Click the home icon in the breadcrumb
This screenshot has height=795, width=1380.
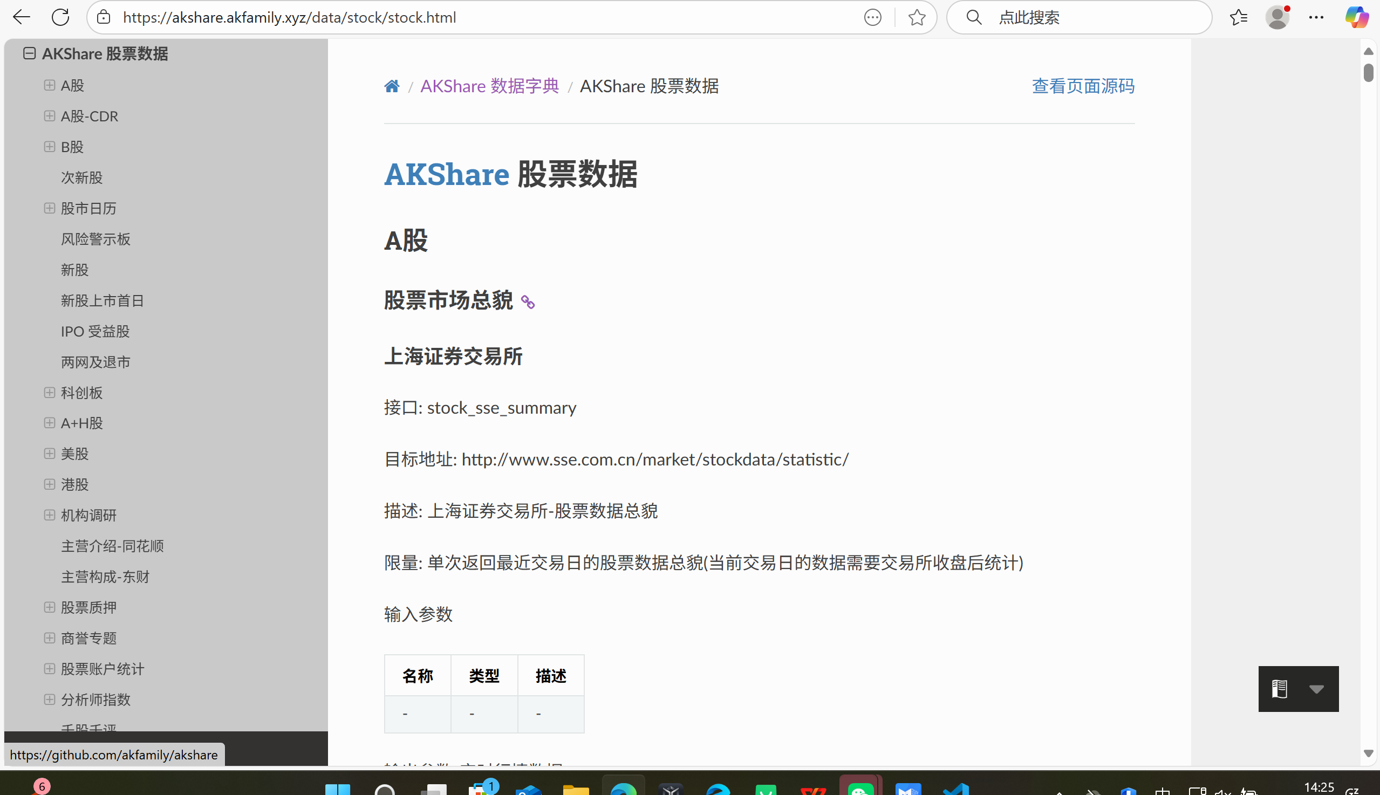click(x=392, y=86)
